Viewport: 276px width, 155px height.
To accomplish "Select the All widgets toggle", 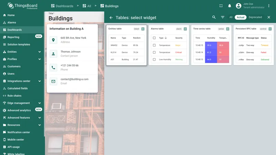I will pyautogui.click(x=231, y=17).
